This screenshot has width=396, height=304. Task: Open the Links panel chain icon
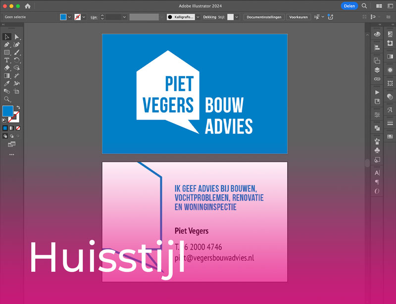coord(377,79)
